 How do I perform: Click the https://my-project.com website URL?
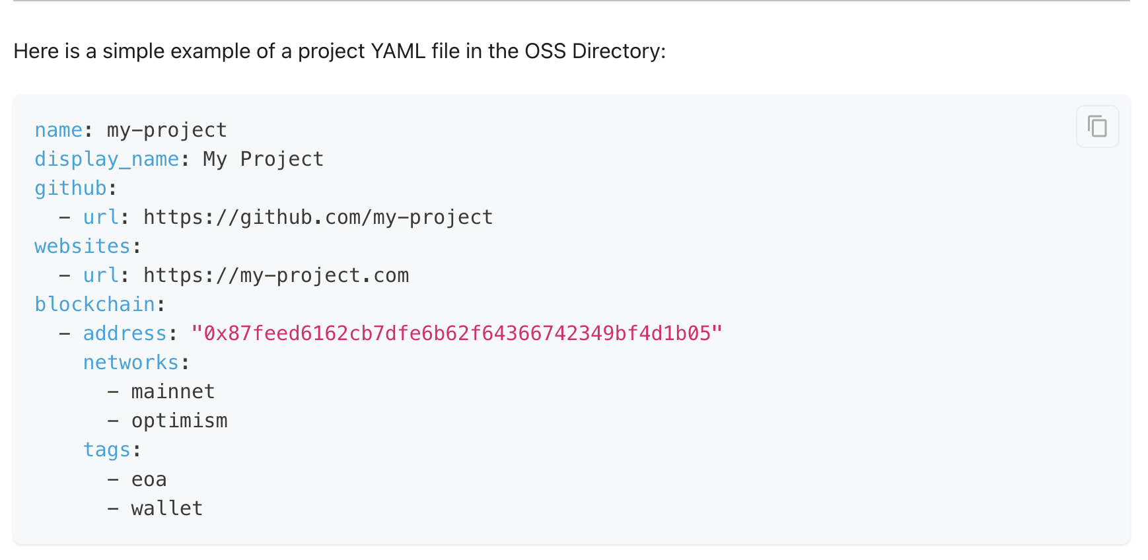tap(276, 275)
